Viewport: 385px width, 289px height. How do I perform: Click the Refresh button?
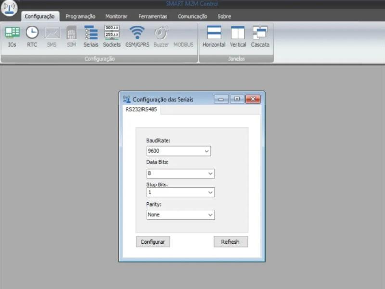point(231,242)
